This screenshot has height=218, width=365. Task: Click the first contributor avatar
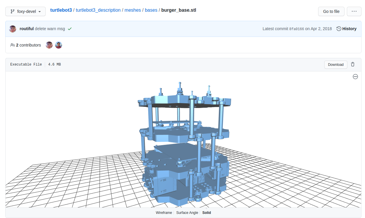[x=49, y=45]
